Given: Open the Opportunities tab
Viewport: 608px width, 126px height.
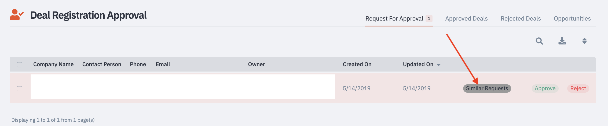Looking at the screenshot, I should pyautogui.click(x=572, y=18).
